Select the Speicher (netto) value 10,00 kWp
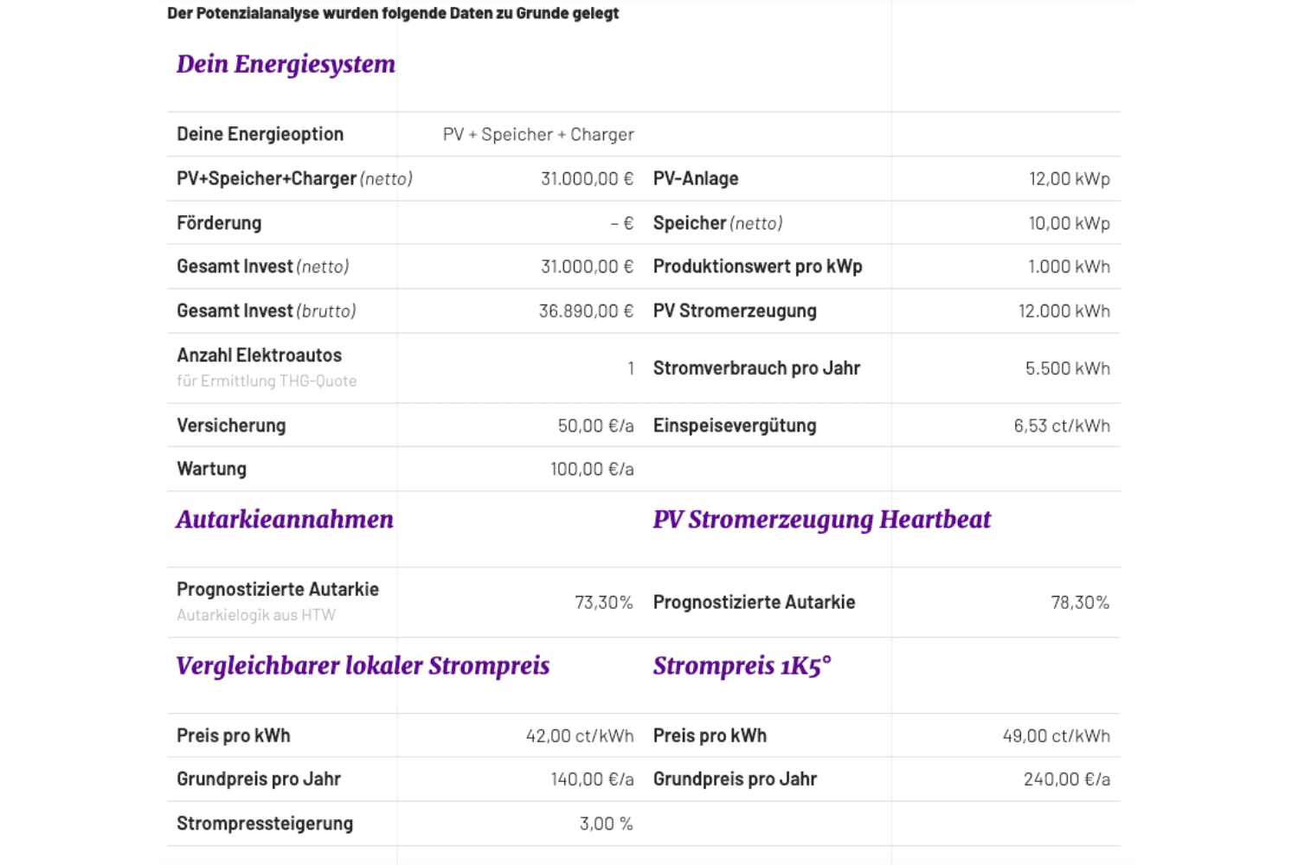Viewport: 1298px width, 865px height. [1069, 223]
